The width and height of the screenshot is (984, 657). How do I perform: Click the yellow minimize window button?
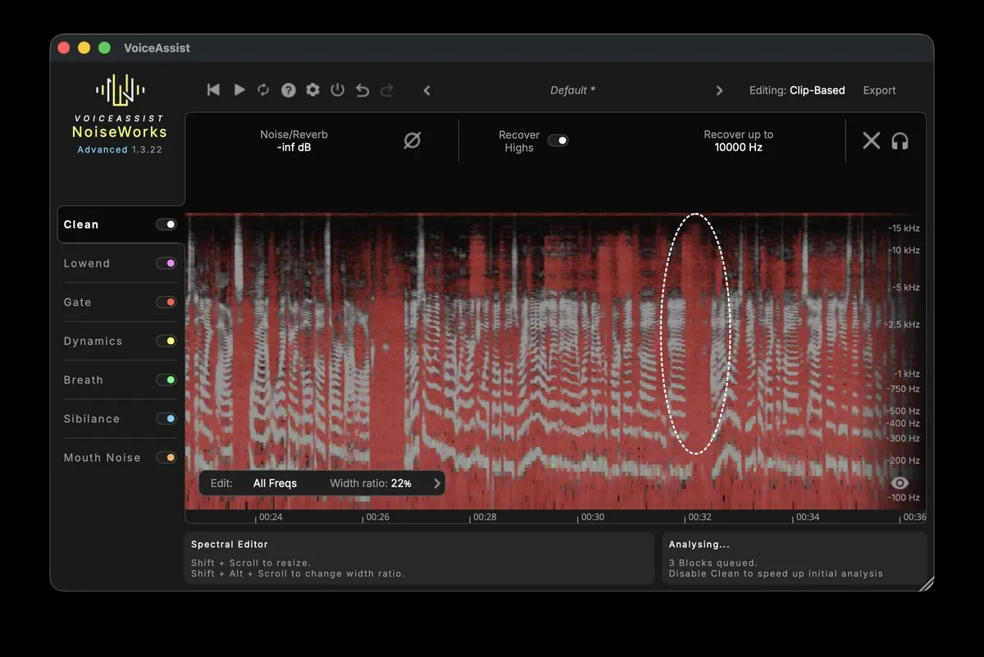pyautogui.click(x=84, y=48)
